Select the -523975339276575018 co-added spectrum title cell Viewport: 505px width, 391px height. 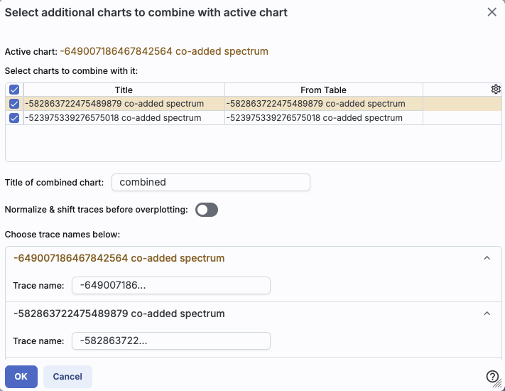coord(114,118)
